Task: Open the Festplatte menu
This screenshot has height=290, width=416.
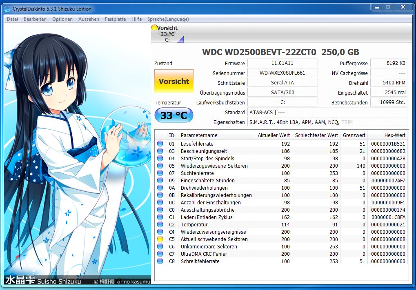Action: click(x=115, y=19)
